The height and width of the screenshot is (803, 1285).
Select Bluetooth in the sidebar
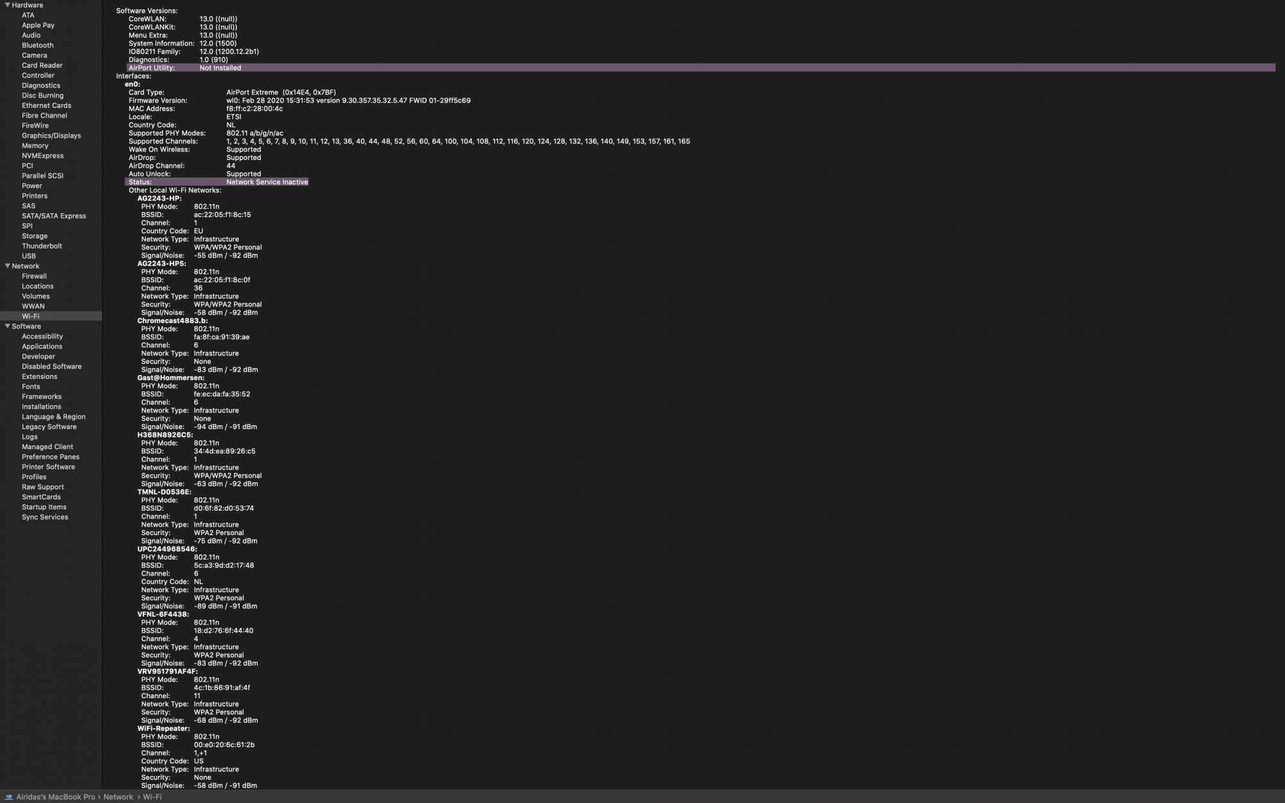click(37, 46)
